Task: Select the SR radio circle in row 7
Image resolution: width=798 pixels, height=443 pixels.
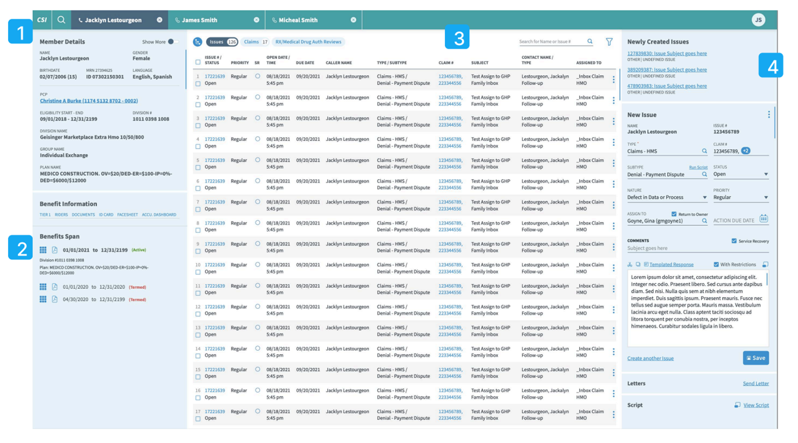Action: tap(258, 202)
